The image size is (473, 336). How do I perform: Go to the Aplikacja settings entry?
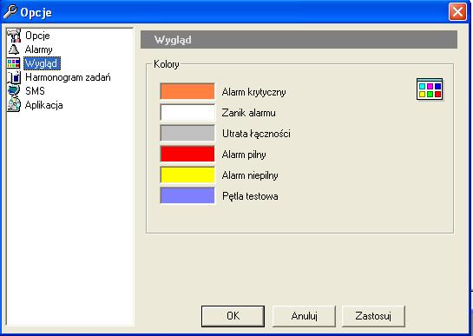point(44,105)
